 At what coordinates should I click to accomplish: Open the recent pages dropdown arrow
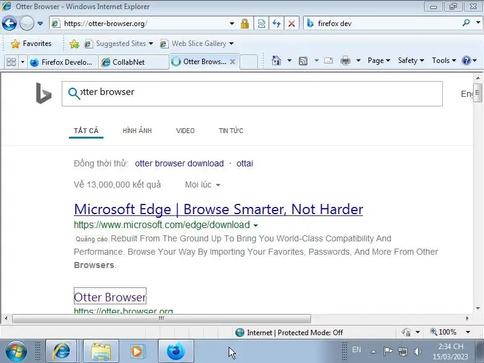point(40,24)
